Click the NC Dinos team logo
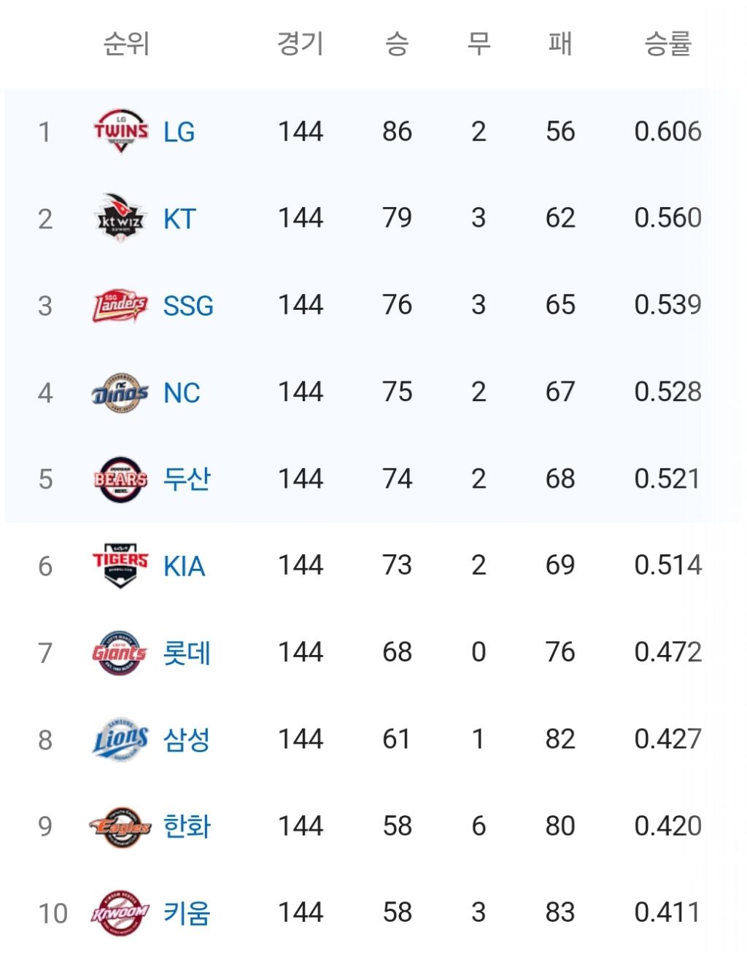 click(x=120, y=392)
